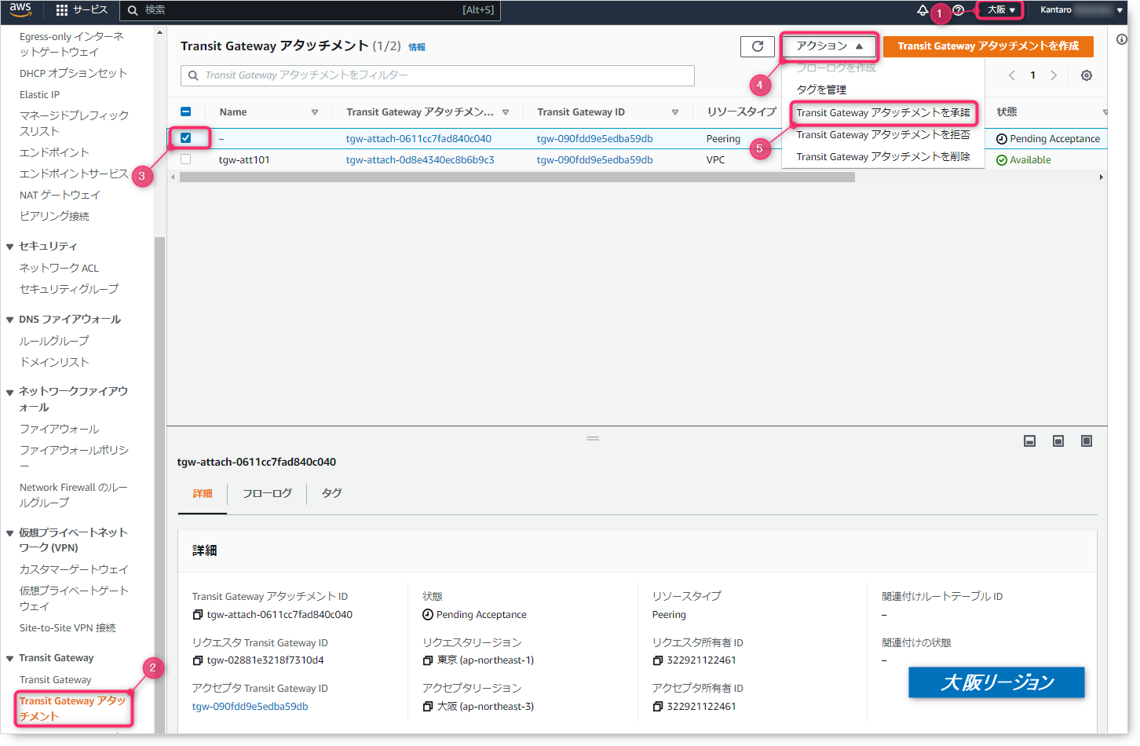The width and height of the screenshot is (1140, 746).
Task: Open the help question mark icon
Action: pos(958,10)
